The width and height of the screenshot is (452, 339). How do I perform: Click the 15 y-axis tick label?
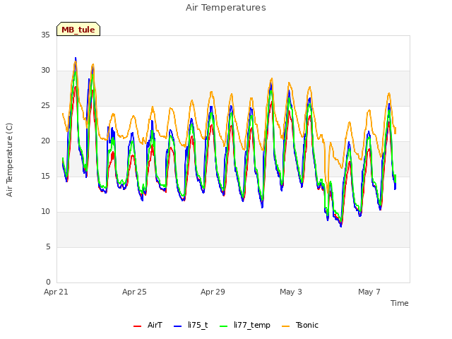click(x=45, y=177)
